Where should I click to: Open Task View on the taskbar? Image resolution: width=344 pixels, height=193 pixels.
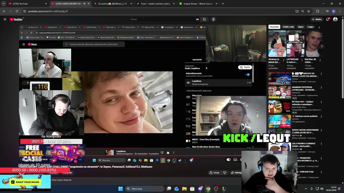point(169,189)
